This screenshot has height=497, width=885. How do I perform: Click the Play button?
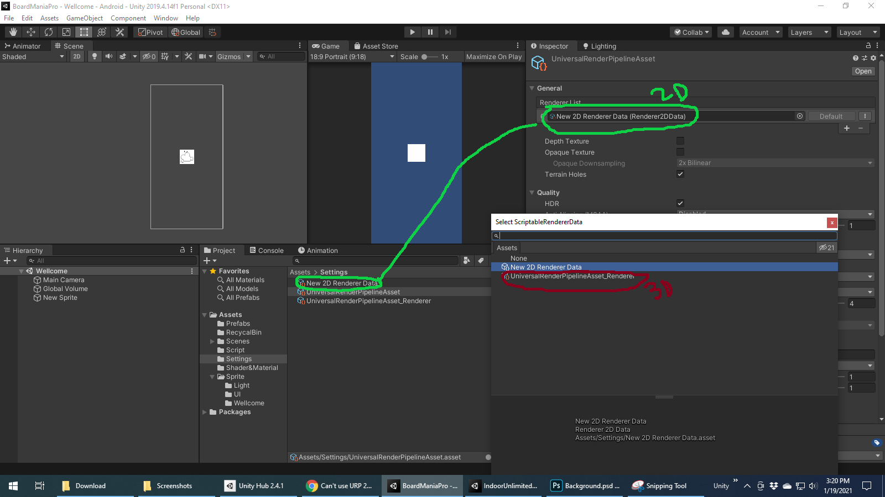(412, 32)
